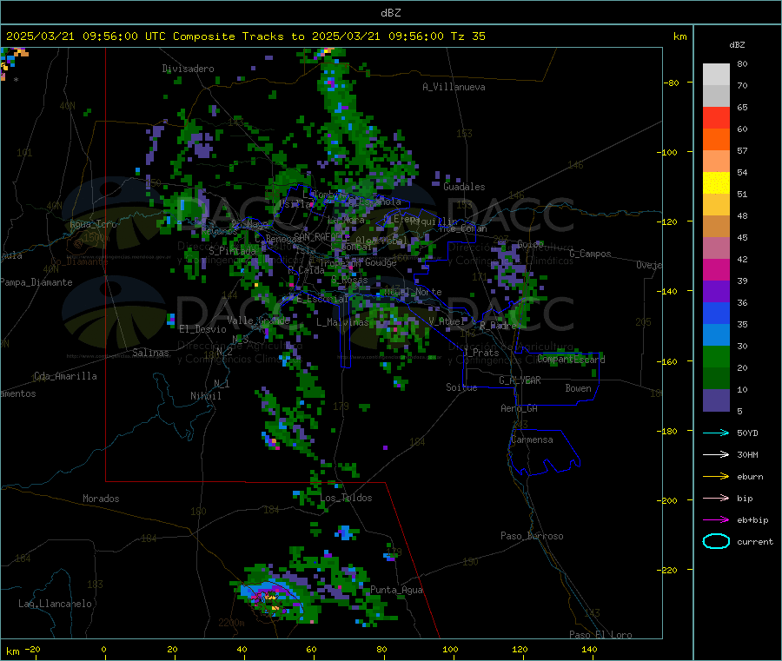This screenshot has width=782, height=661.
Task: Click the '100' tick on the bottom axis
Action: (450, 649)
